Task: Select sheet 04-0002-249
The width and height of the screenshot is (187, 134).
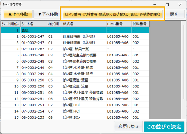Action: [75, 74]
